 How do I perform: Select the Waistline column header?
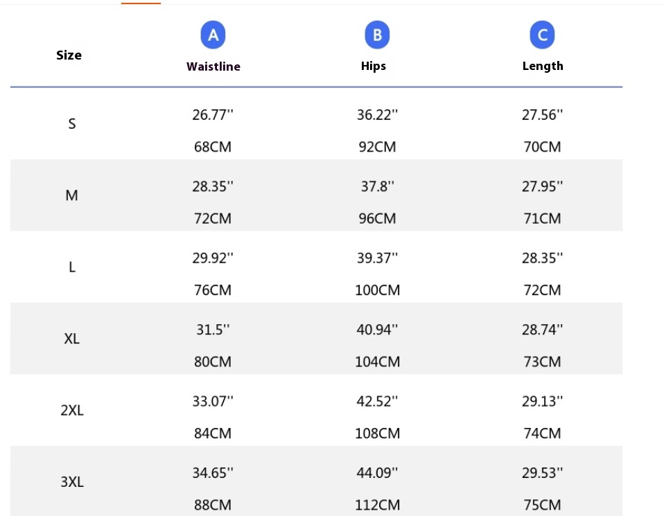coord(213,66)
